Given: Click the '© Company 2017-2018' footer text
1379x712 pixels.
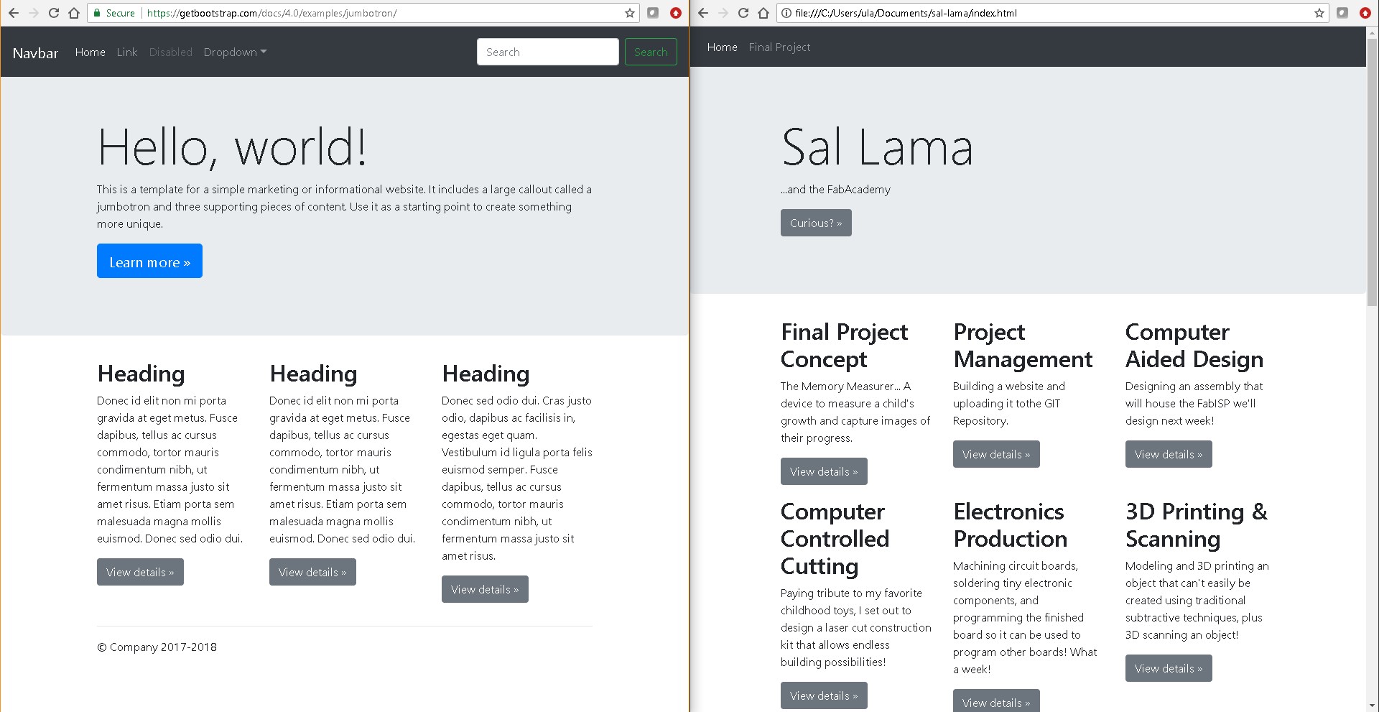Looking at the screenshot, I should [157, 647].
